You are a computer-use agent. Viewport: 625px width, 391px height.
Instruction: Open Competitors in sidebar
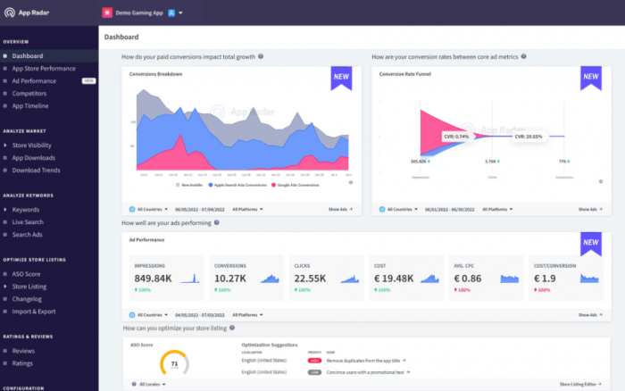(x=29, y=93)
